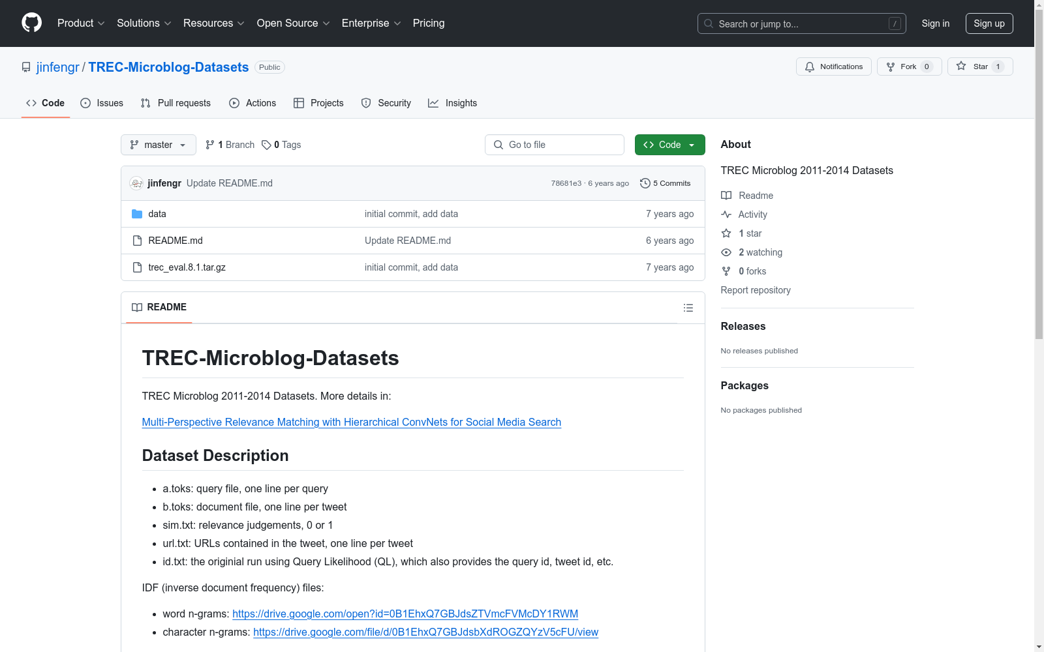Open the word n-grams Google Drive link
Image resolution: width=1044 pixels, height=652 pixels.
click(405, 614)
